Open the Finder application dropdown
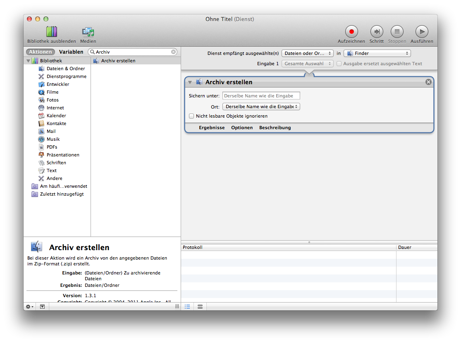The image size is (461, 343). 377,53
